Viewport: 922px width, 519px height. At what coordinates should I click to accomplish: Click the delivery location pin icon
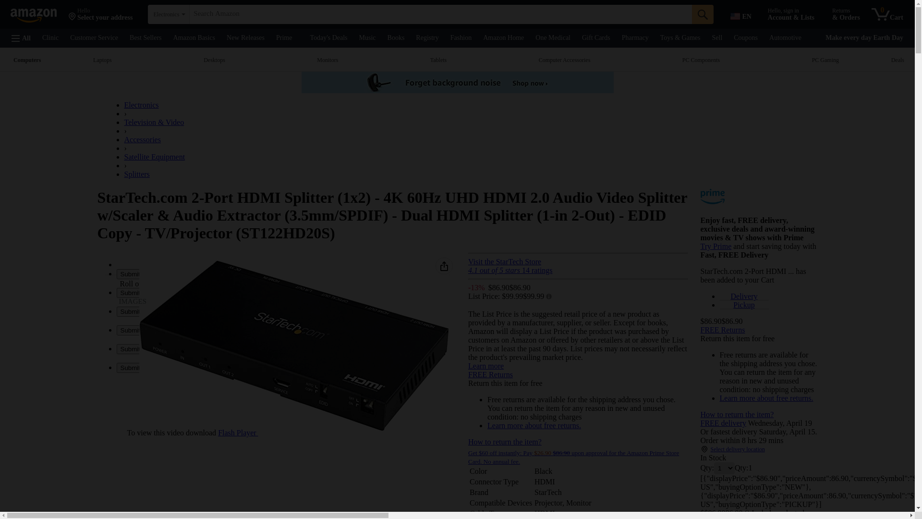tap(704, 449)
